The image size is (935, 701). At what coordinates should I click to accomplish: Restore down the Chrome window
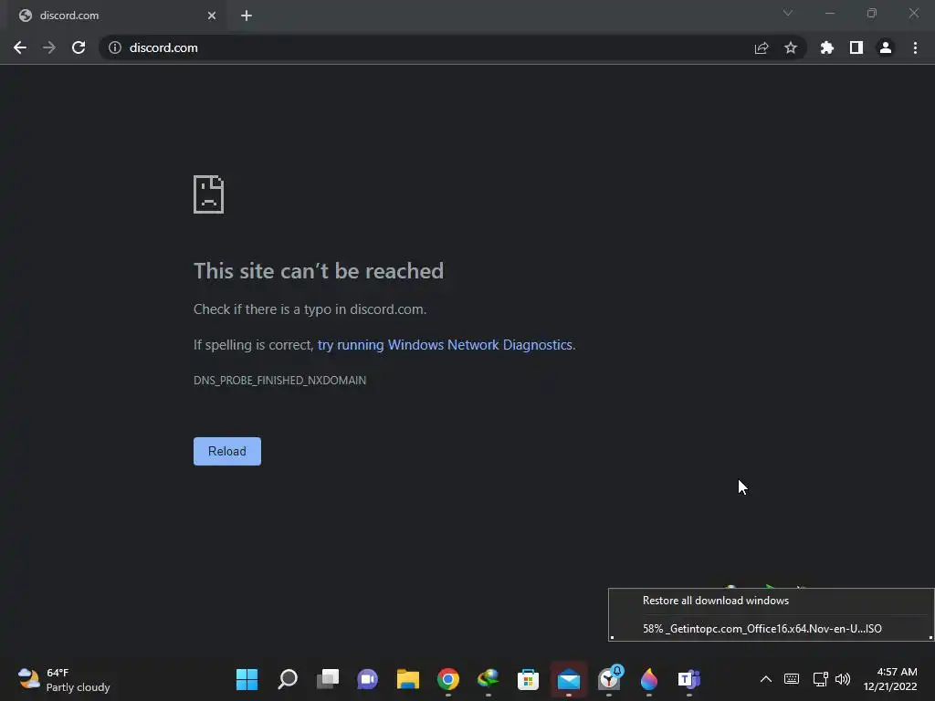pyautogui.click(x=872, y=13)
